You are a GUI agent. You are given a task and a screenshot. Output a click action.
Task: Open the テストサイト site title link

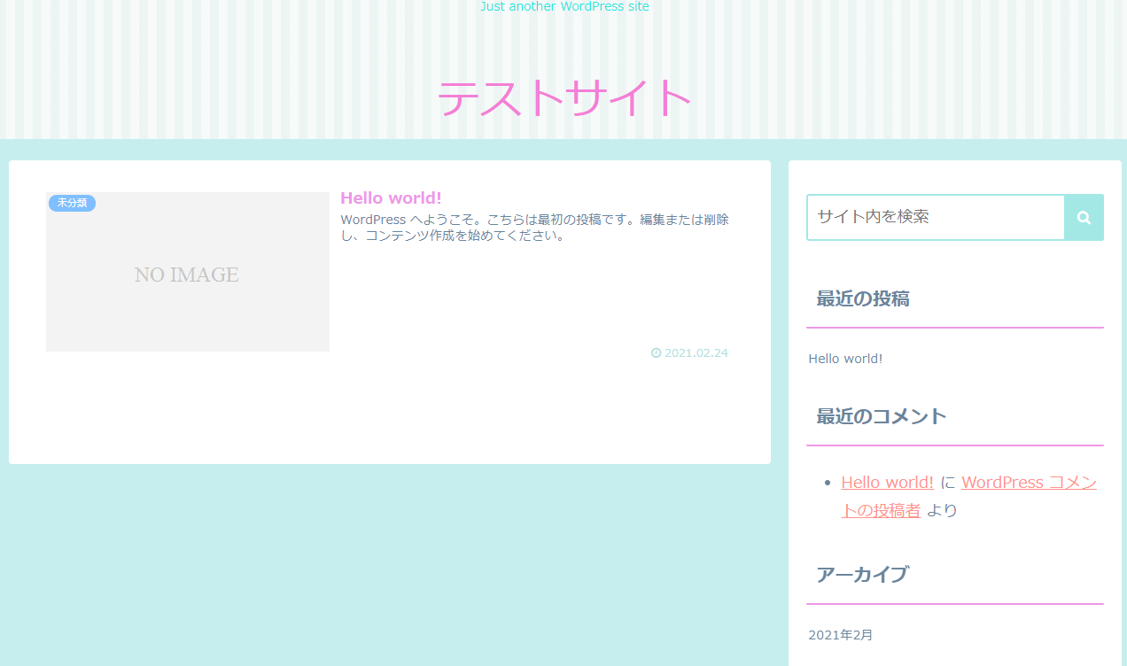563,98
